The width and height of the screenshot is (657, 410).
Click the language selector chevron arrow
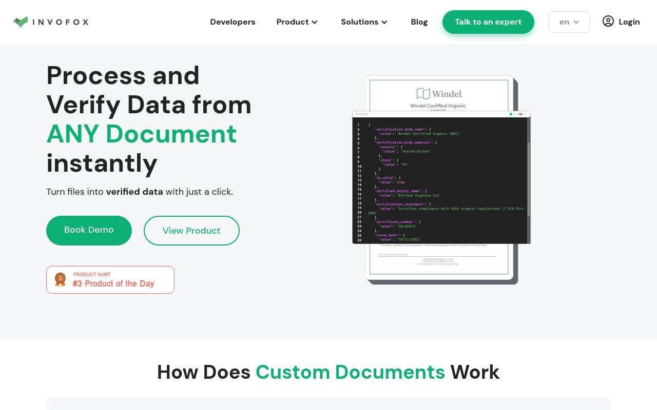[576, 22]
